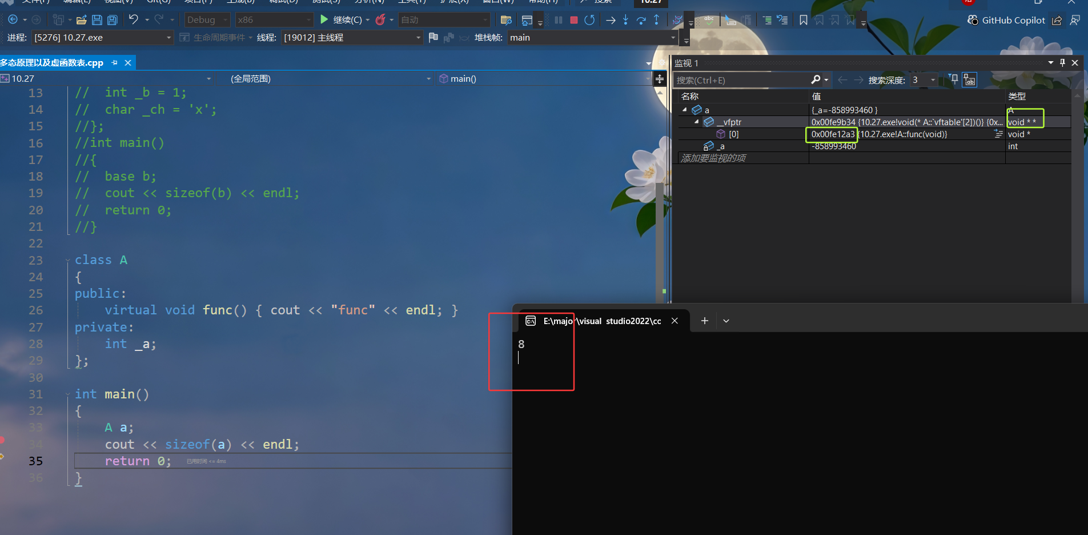Step Over with the curved arrow icon
Image resolution: width=1088 pixels, height=535 pixels.
click(641, 20)
